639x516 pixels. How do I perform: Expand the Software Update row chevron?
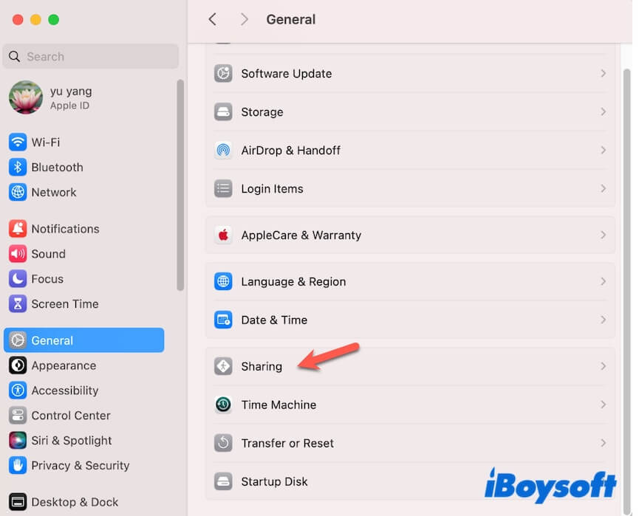click(x=603, y=74)
